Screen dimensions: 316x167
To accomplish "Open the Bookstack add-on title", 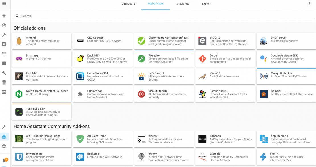I will point(94,154).
